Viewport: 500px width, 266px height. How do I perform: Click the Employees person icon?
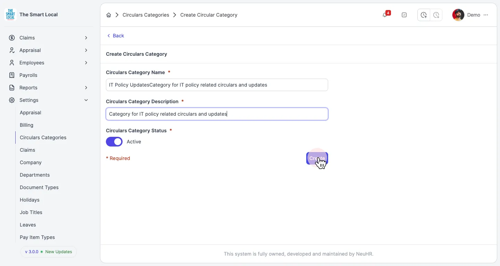coord(12,63)
